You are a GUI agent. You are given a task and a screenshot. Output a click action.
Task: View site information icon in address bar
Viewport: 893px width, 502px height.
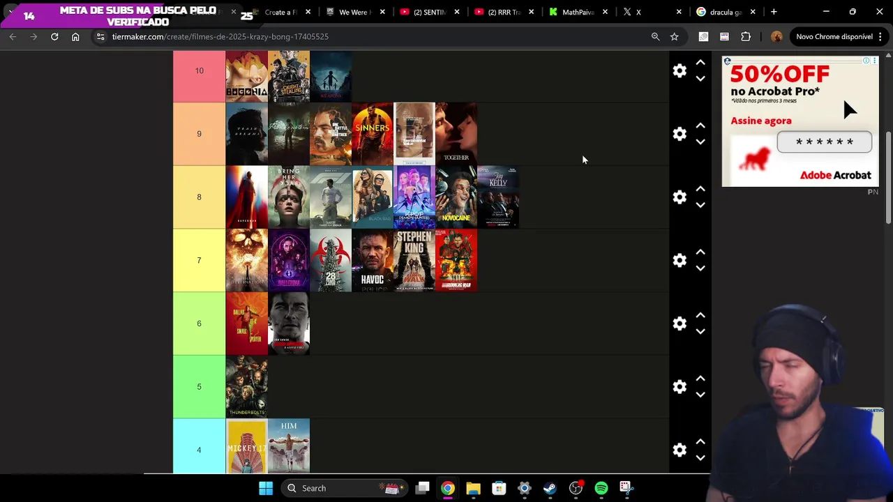[100, 36]
